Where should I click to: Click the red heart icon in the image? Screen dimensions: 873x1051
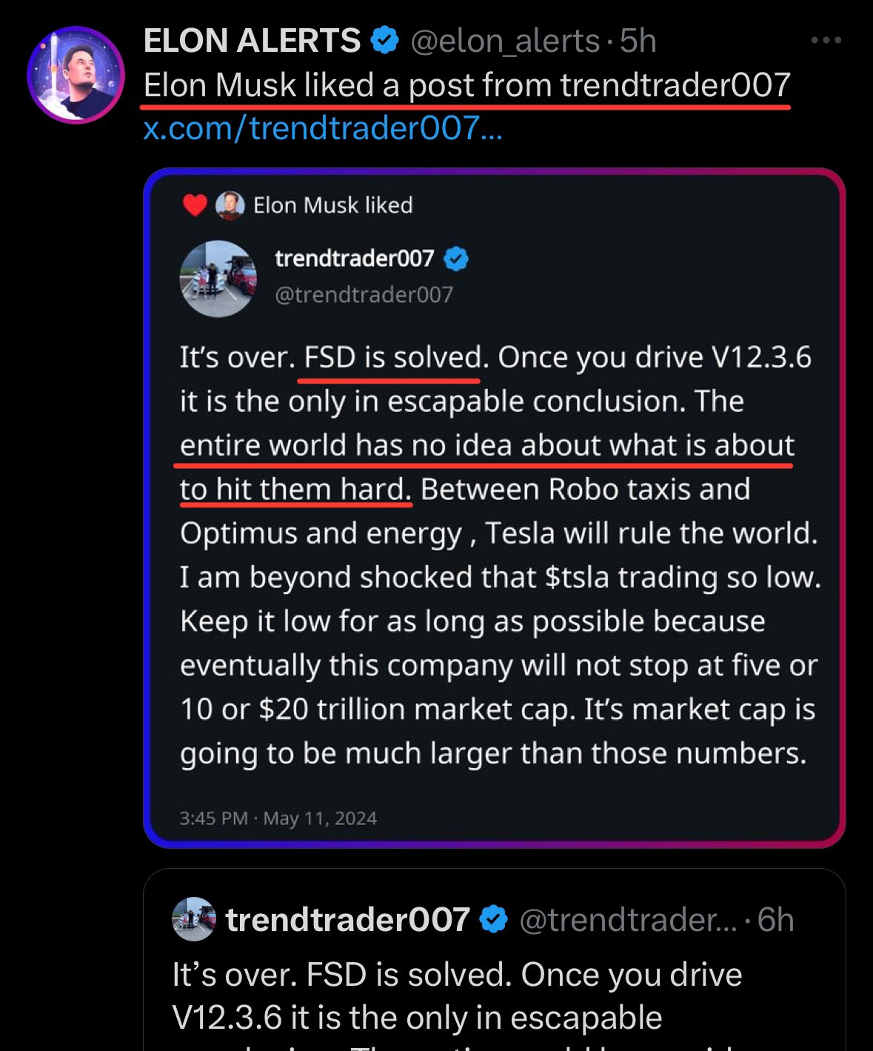tap(195, 205)
